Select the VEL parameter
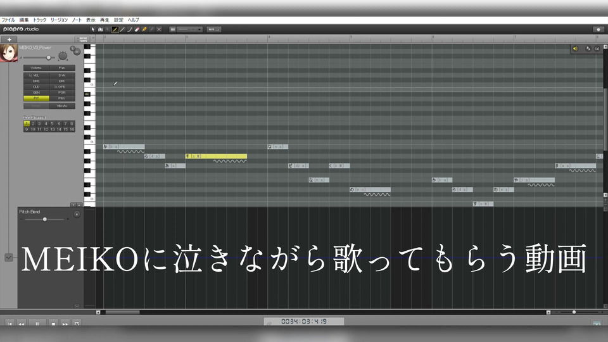Screen dimensions: 608x342 (36, 75)
